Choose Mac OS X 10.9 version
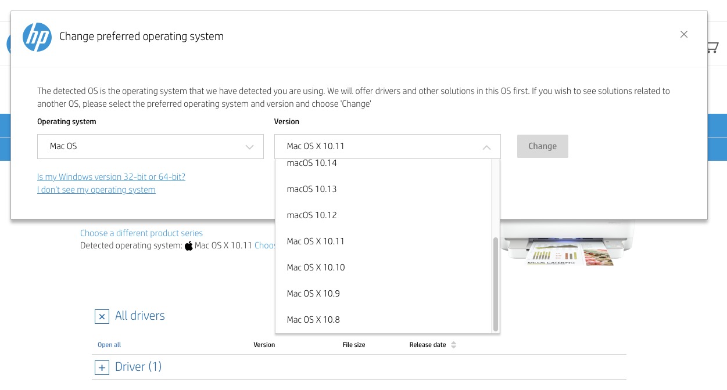This screenshot has height=390, width=727. (313, 294)
